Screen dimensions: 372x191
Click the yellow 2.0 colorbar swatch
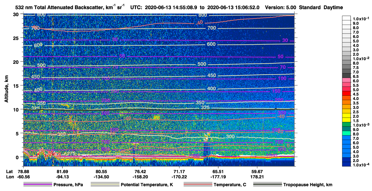coord(347,116)
